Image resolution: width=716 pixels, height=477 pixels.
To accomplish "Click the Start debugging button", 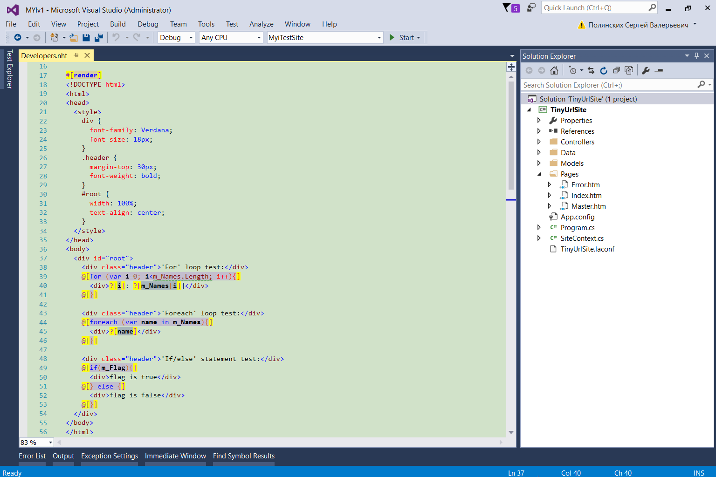I will (405, 37).
